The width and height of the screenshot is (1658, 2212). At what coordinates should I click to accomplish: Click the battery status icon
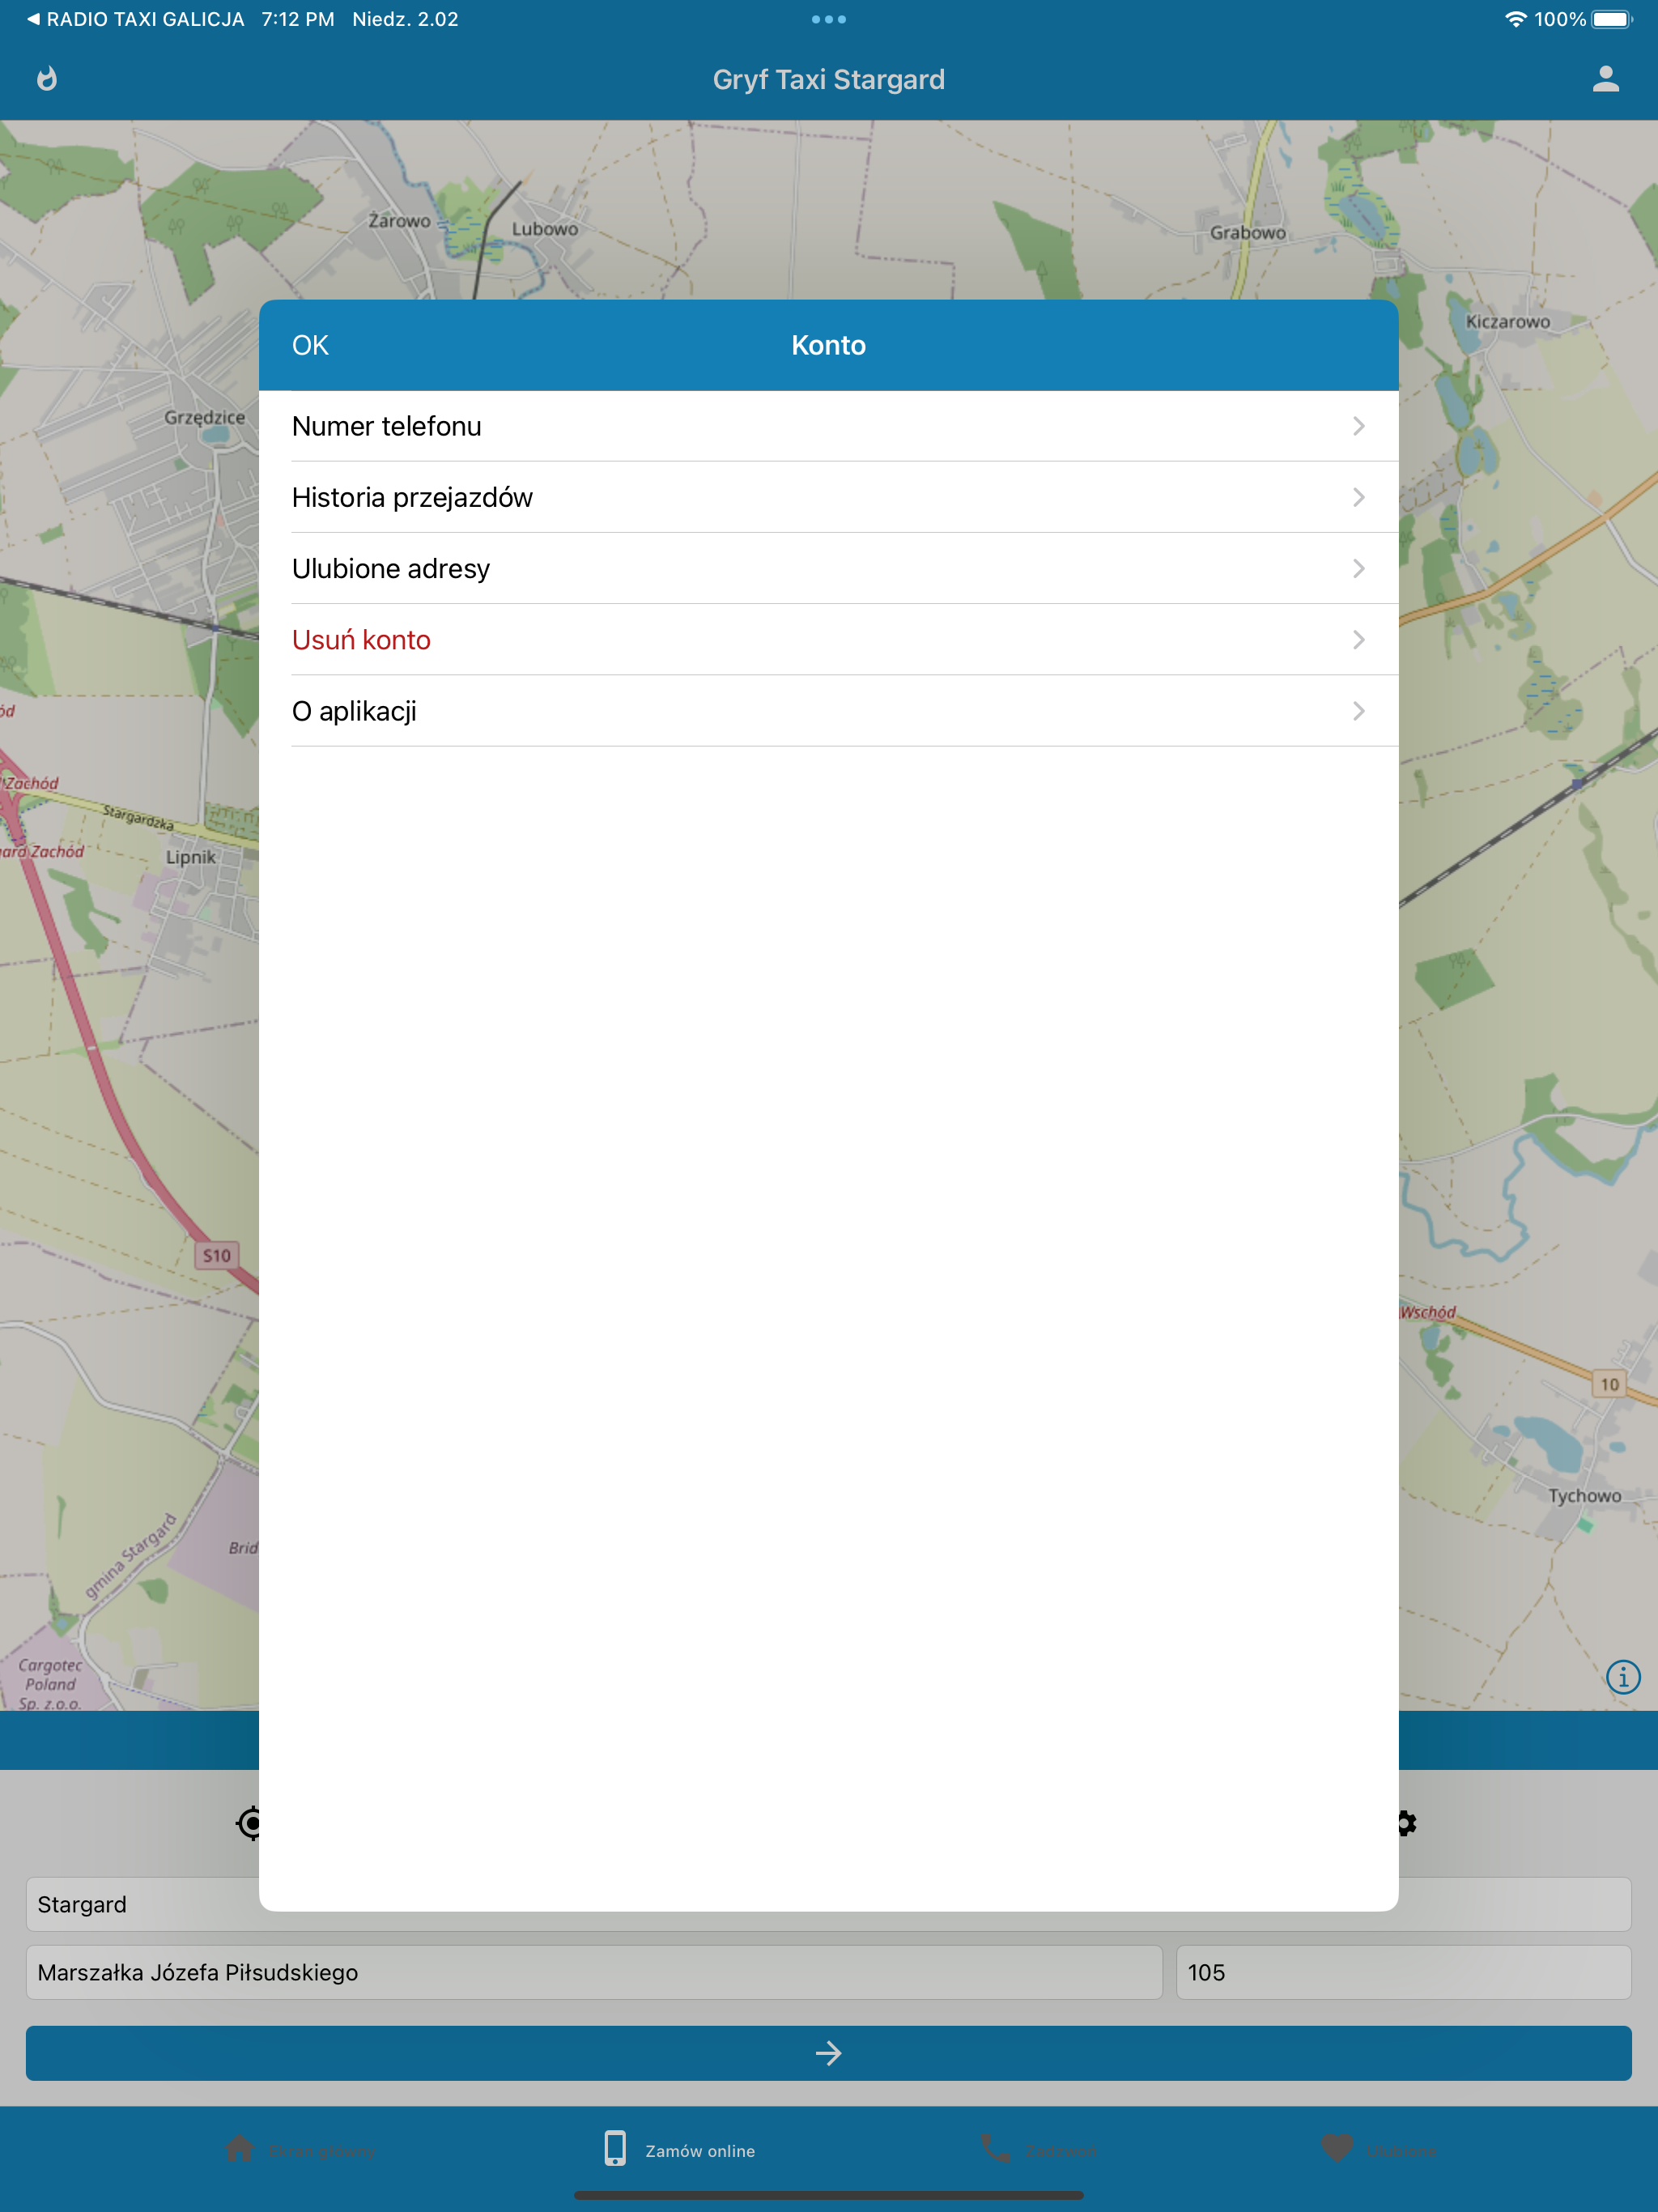pyautogui.click(x=1612, y=19)
